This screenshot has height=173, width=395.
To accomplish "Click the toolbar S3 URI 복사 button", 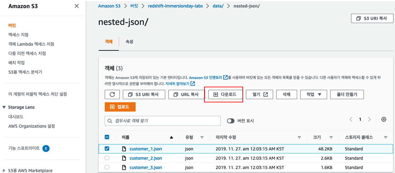I will (x=144, y=94).
